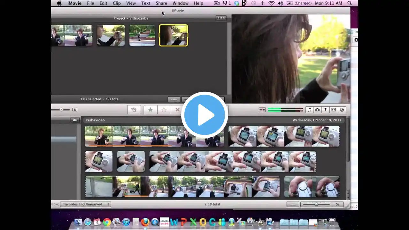Open the Favorites and Unmarked show dropdown

[85, 204]
